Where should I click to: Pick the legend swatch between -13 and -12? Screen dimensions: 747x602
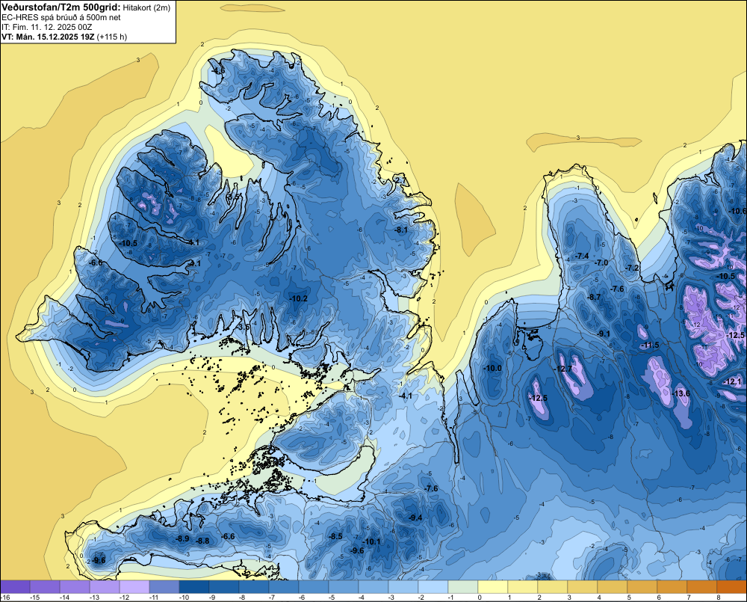coord(105,587)
